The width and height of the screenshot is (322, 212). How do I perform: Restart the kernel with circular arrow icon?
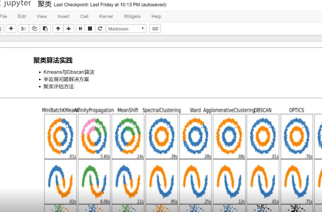point(100,29)
